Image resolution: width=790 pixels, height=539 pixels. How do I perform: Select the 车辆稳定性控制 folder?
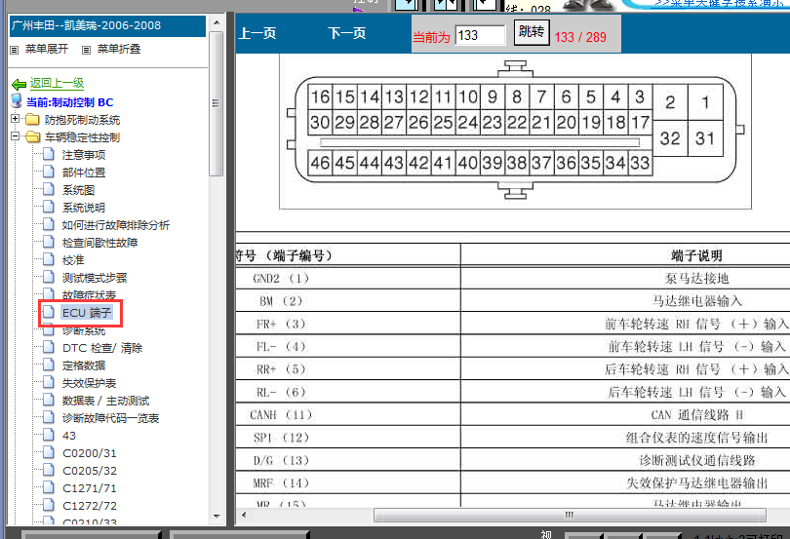coord(82,137)
